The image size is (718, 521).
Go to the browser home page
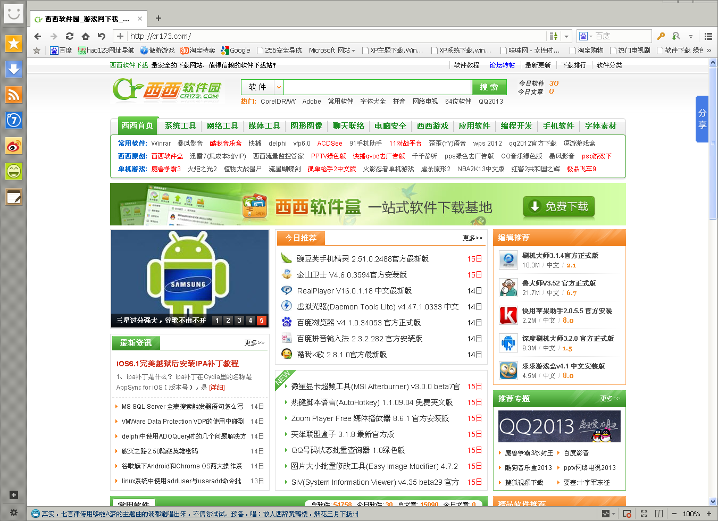85,36
